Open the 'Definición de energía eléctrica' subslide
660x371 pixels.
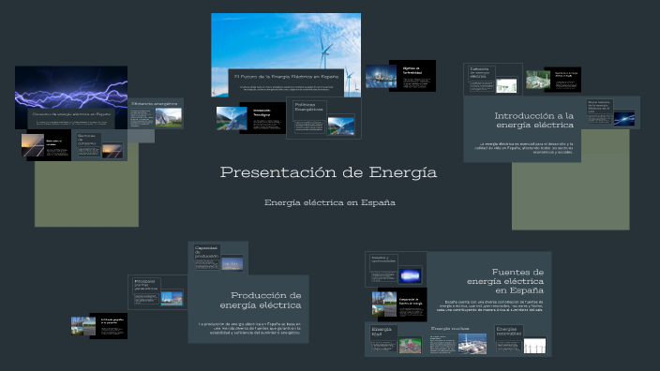[x=493, y=80]
